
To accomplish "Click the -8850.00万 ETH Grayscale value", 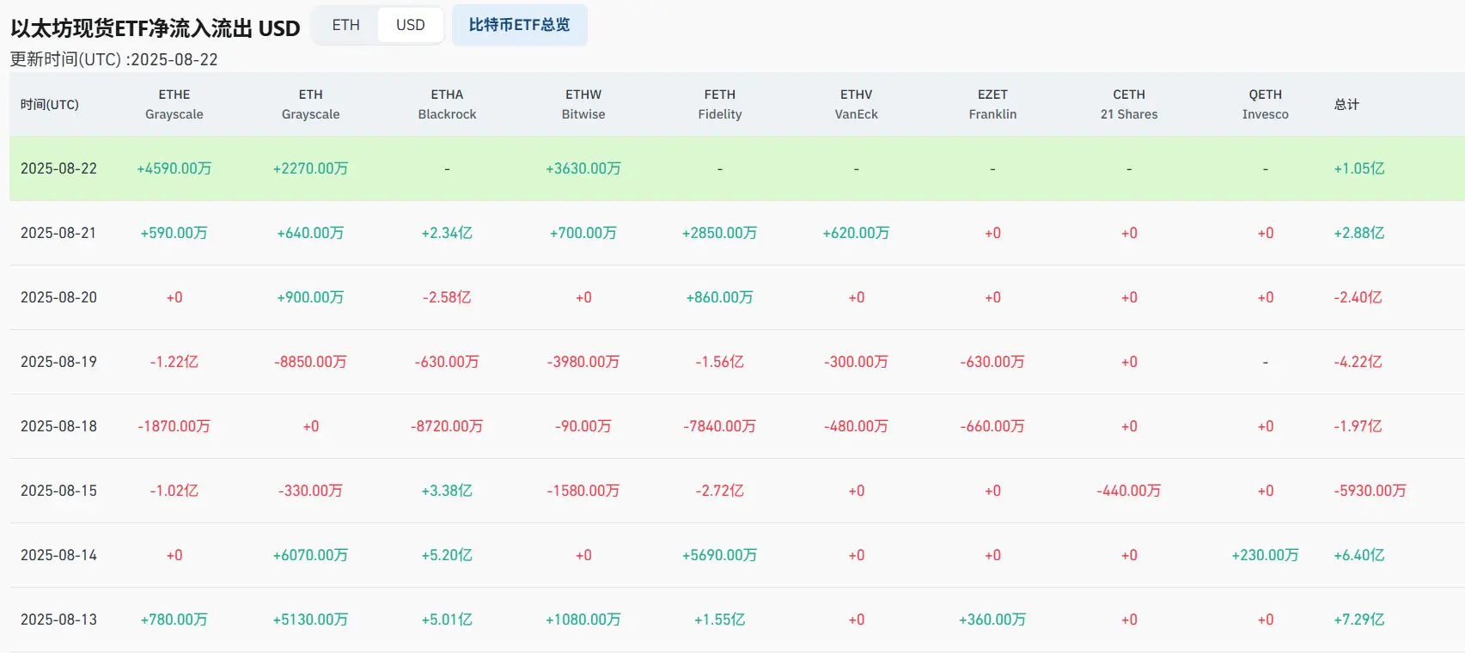I will point(311,362).
